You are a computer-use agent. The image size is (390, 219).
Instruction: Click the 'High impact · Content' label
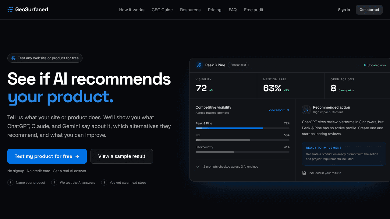(328, 112)
